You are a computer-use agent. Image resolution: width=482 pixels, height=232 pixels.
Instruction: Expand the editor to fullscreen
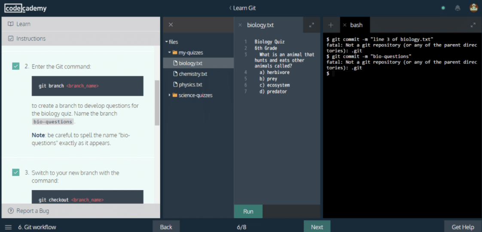[312, 25]
